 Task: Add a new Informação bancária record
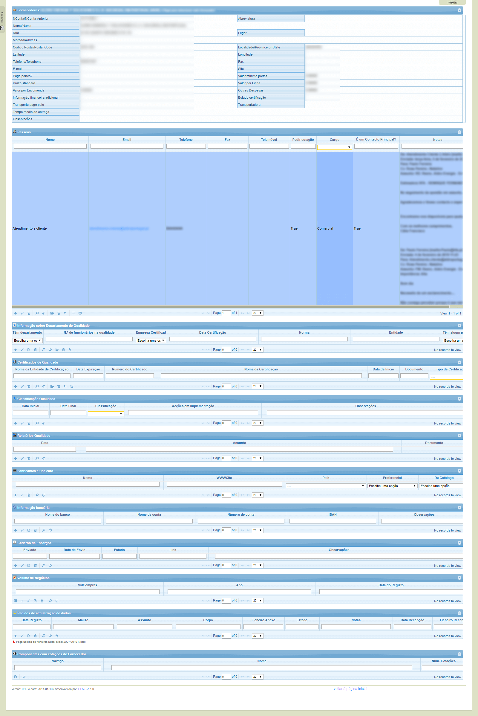pyautogui.click(x=16, y=530)
